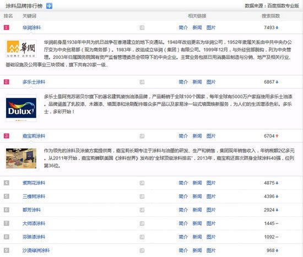Open the 都芳涂料 keyword link
303x257 pixels.
(31, 210)
